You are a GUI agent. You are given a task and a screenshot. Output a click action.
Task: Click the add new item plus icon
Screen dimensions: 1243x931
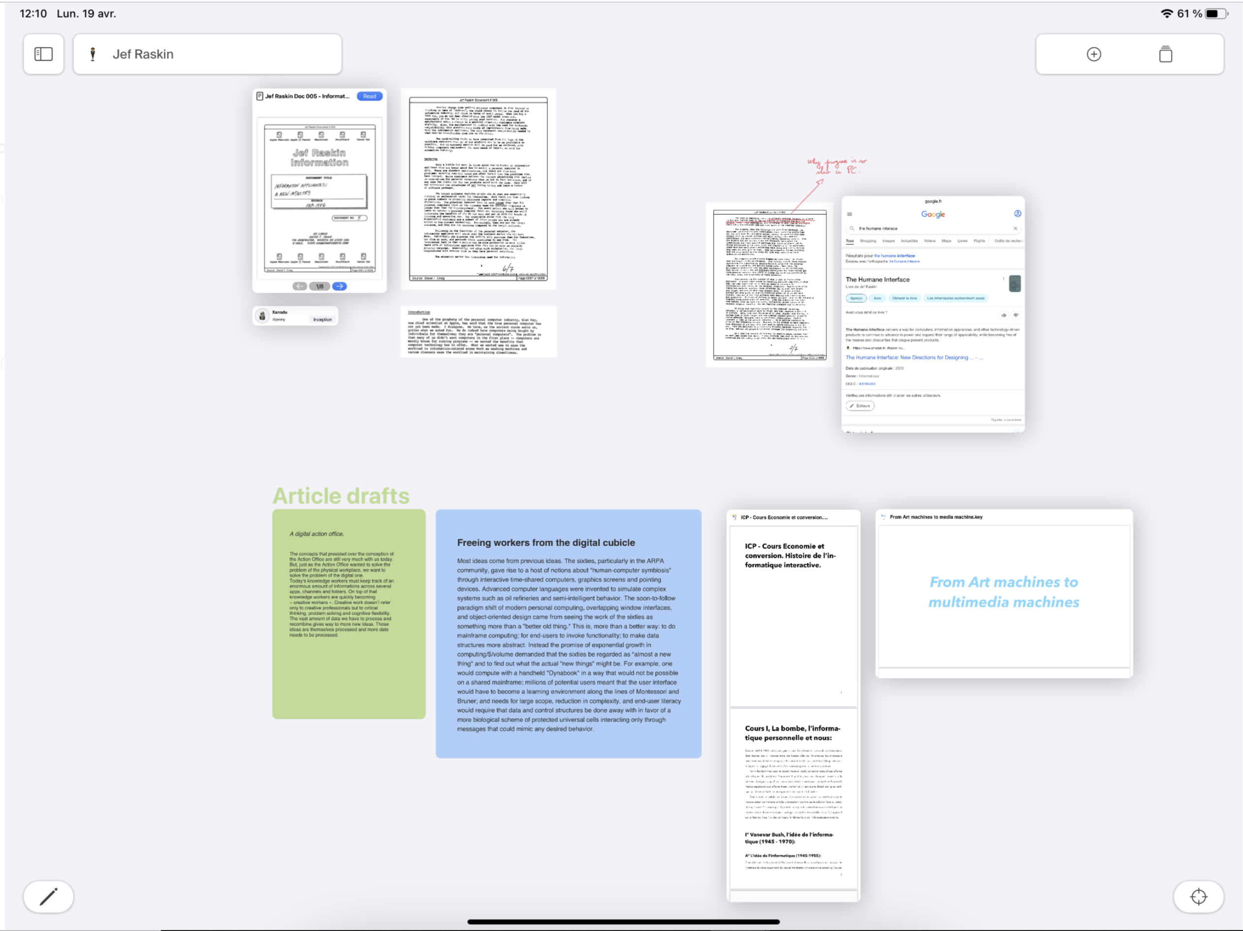[x=1093, y=54]
